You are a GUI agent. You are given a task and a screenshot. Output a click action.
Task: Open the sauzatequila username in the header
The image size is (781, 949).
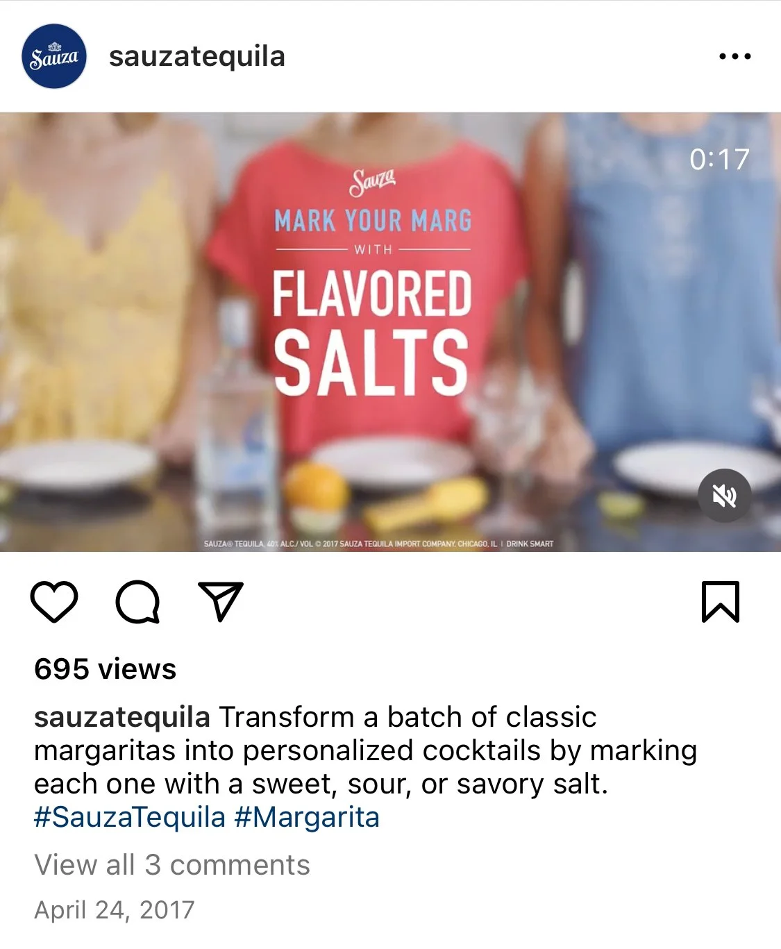(x=197, y=56)
